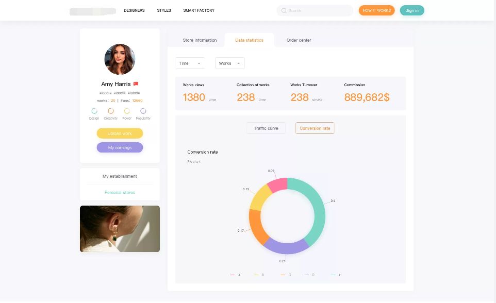Focus the Search input field
Screen dimensions: 496x303
(x=315, y=10)
